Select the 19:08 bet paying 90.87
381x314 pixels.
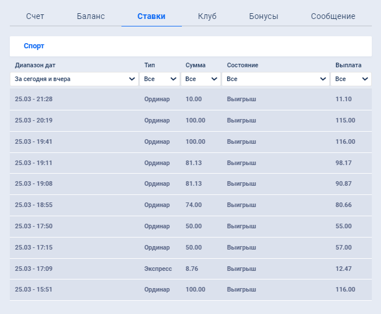[190, 184]
